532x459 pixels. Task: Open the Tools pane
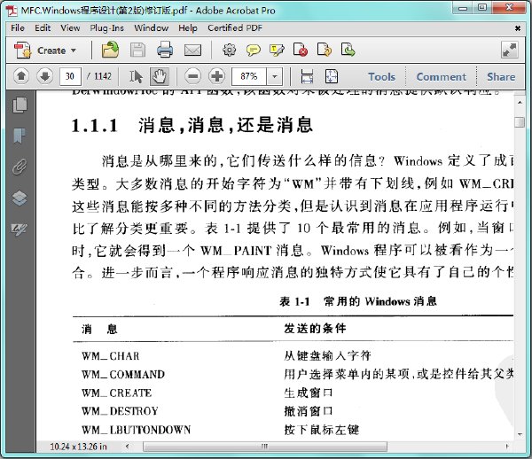[x=381, y=77]
